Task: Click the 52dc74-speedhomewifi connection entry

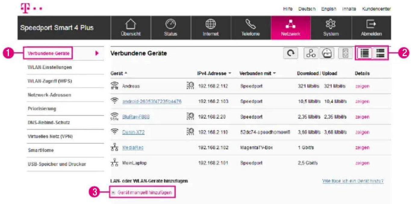Action: [x=265, y=132]
